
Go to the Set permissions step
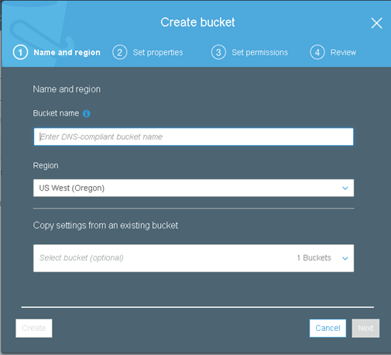pos(259,53)
